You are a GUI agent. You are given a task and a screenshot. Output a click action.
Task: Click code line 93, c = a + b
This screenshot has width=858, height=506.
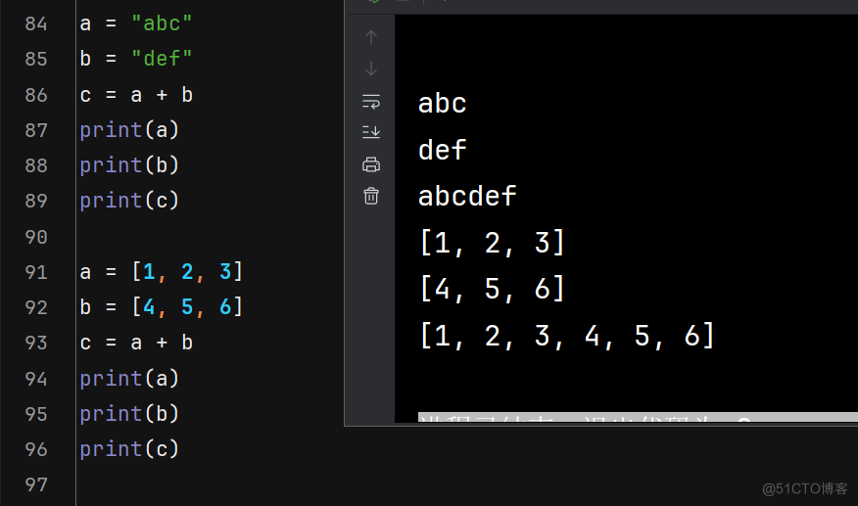pos(136,343)
